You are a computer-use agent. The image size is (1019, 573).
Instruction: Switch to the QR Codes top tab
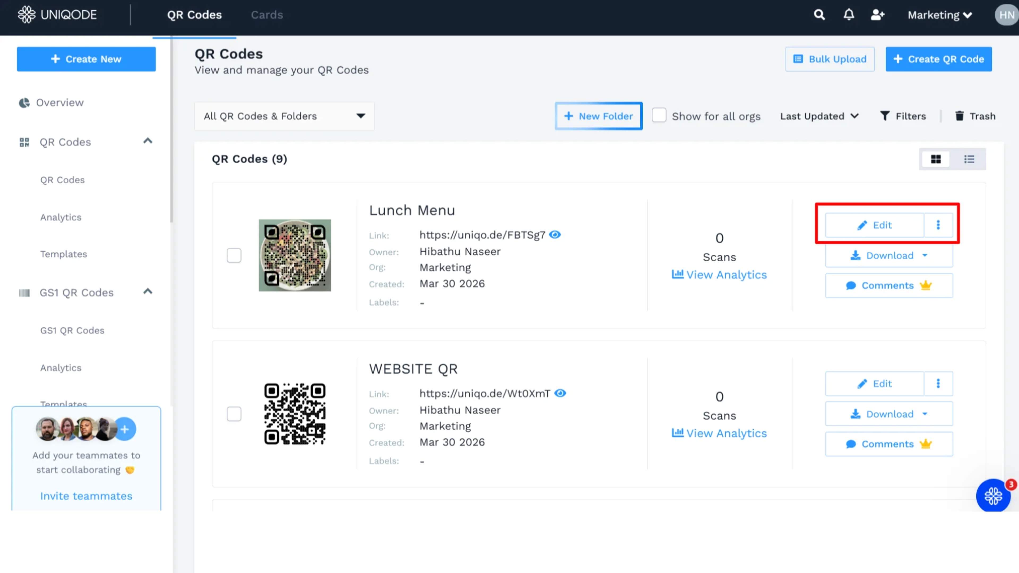[194, 15]
